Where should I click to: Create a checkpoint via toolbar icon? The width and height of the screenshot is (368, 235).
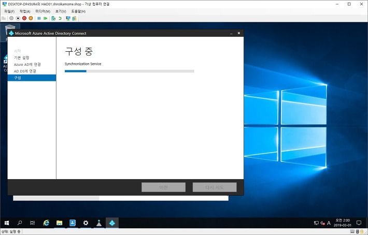point(53,18)
